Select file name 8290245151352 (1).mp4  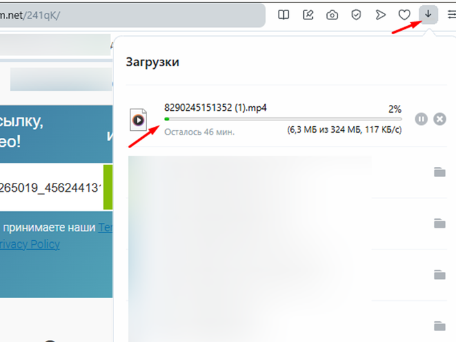(215, 108)
